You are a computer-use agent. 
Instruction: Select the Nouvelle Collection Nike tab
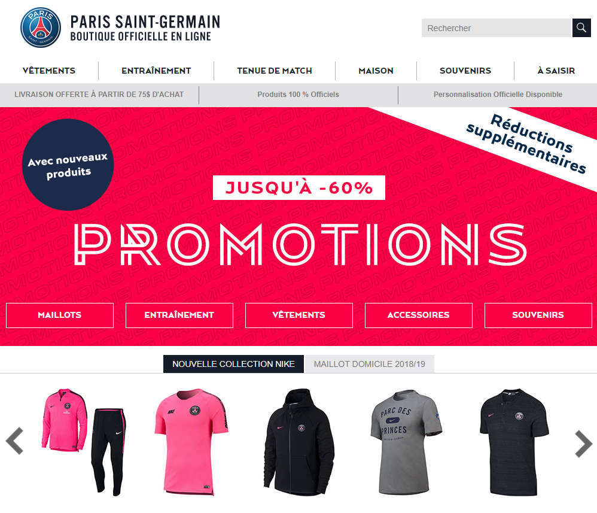(x=233, y=364)
